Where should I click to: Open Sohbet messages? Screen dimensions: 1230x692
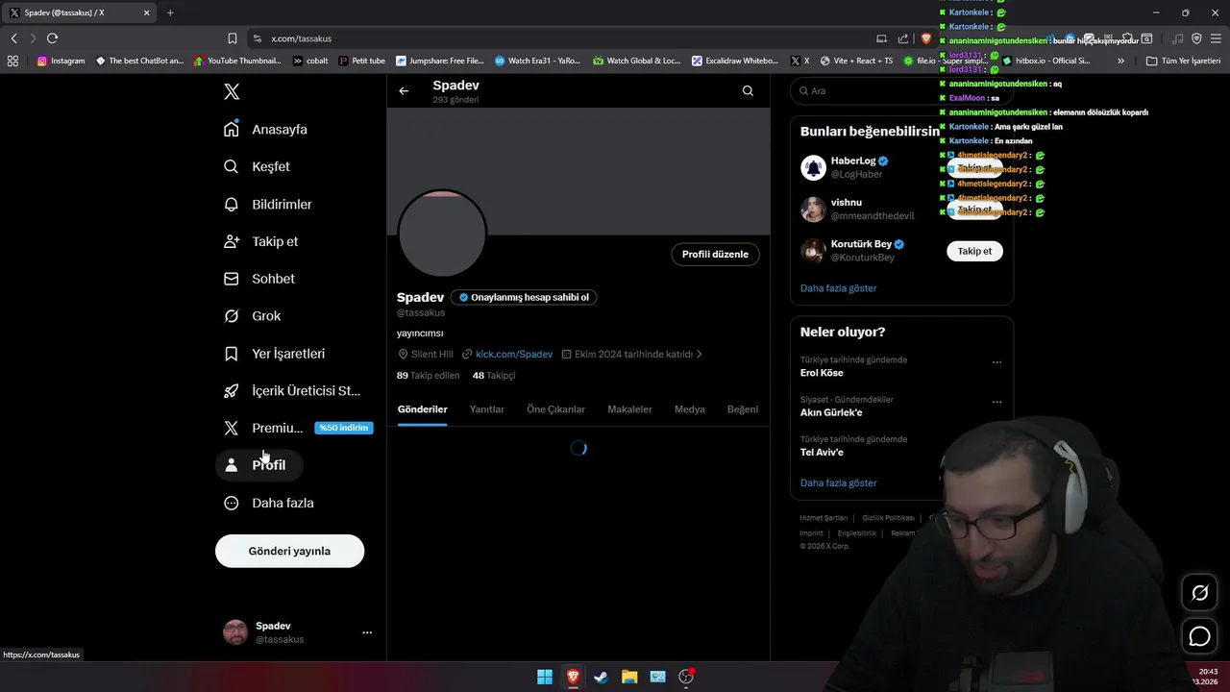259,279
